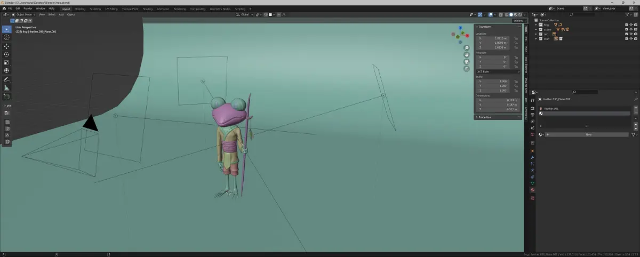Select the Annotate tool
The width and height of the screenshot is (640, 257).
(x=6, y=79)
